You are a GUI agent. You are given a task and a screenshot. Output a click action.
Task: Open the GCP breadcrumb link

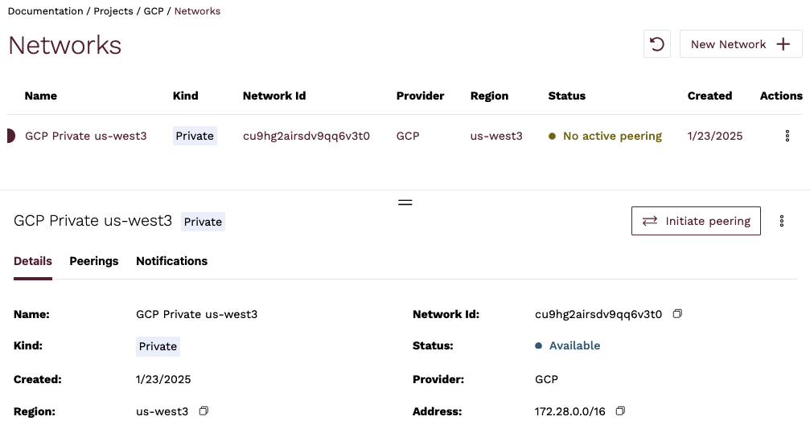tap(153, 11)
